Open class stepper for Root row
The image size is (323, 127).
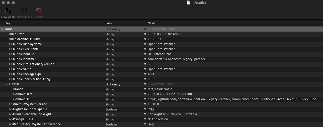point(145,29)
